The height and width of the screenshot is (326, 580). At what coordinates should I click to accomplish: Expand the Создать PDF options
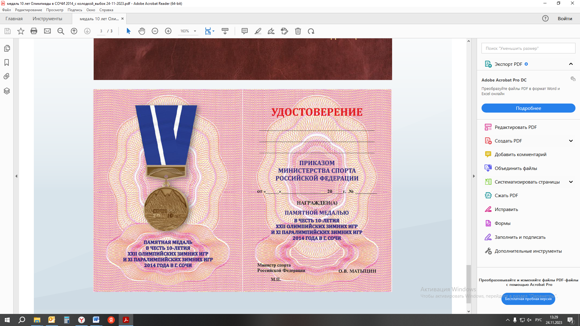pyautogui.click(x=571, y=141)
